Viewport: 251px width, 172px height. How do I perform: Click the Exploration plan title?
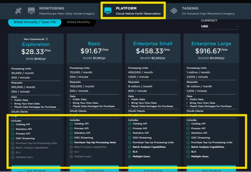point(36,44)
